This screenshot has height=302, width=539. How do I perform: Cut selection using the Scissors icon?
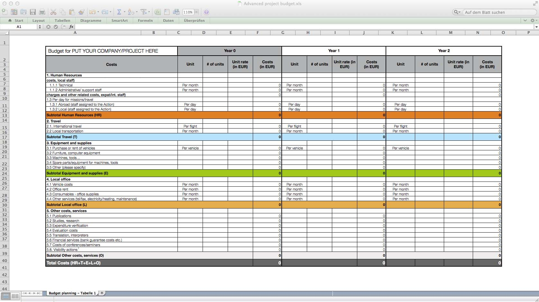pos(53,12)
